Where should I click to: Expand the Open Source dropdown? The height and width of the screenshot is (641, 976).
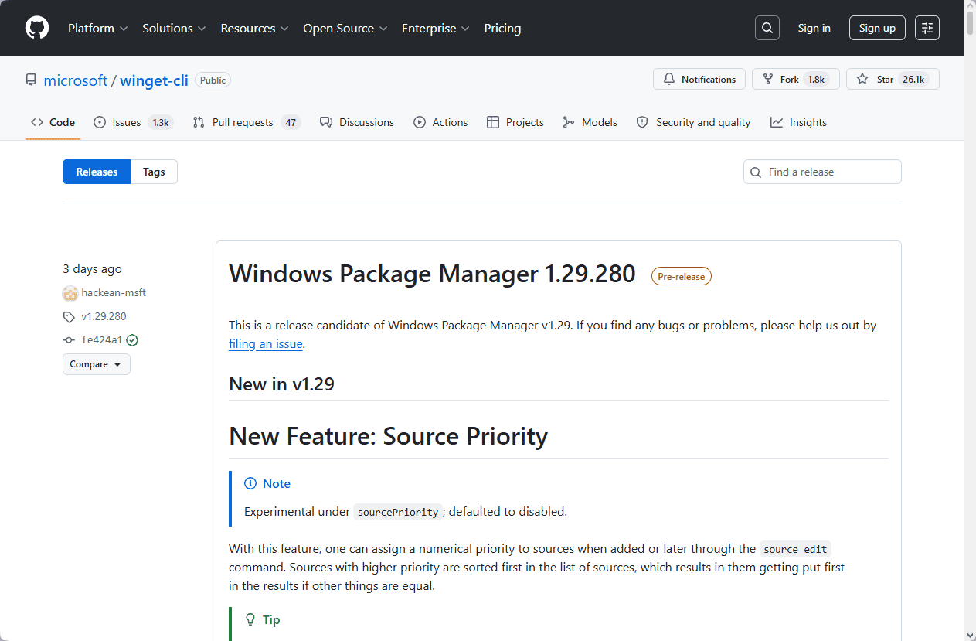coord(345,28)
